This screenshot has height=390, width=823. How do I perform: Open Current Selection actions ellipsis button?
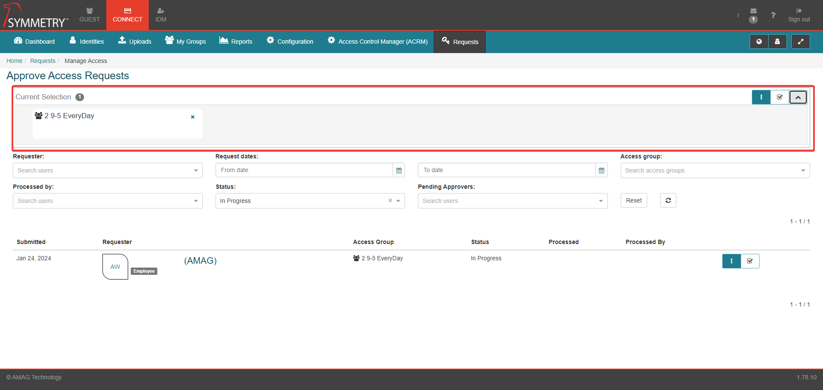tap(761, 97)
